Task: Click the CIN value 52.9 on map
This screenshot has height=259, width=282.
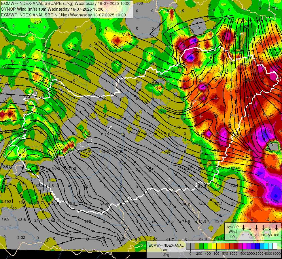Action: pos(120,240)
